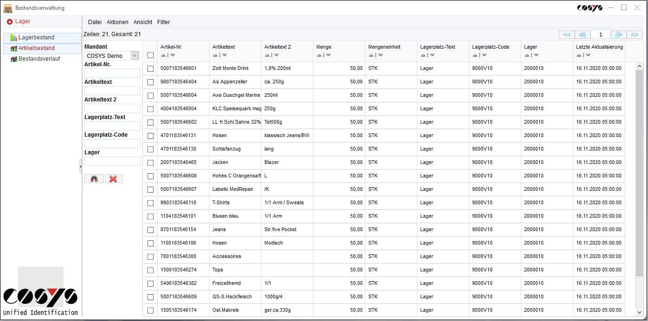Go to the previous page arrow
This screenshot has width=648, height=321.
(x=582, y=35)
